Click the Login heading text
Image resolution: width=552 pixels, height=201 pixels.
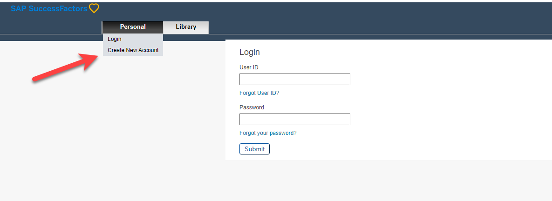pos(250,53)
